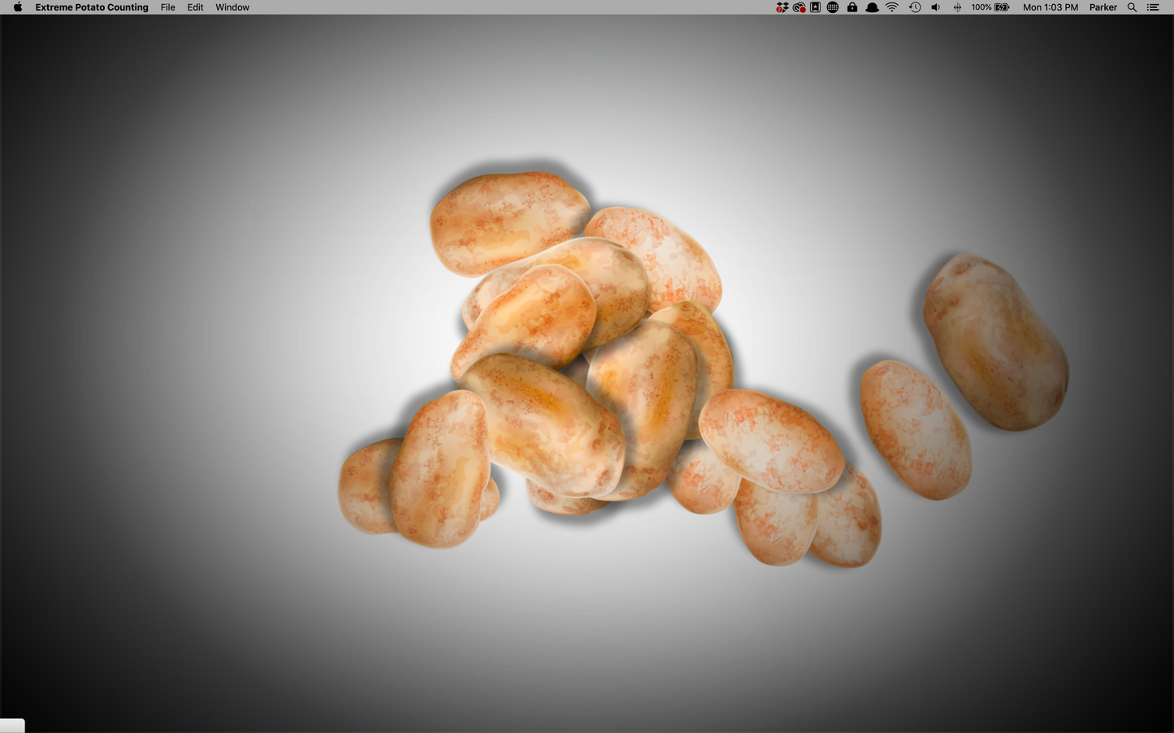Open the Window menu

(232, 7)
